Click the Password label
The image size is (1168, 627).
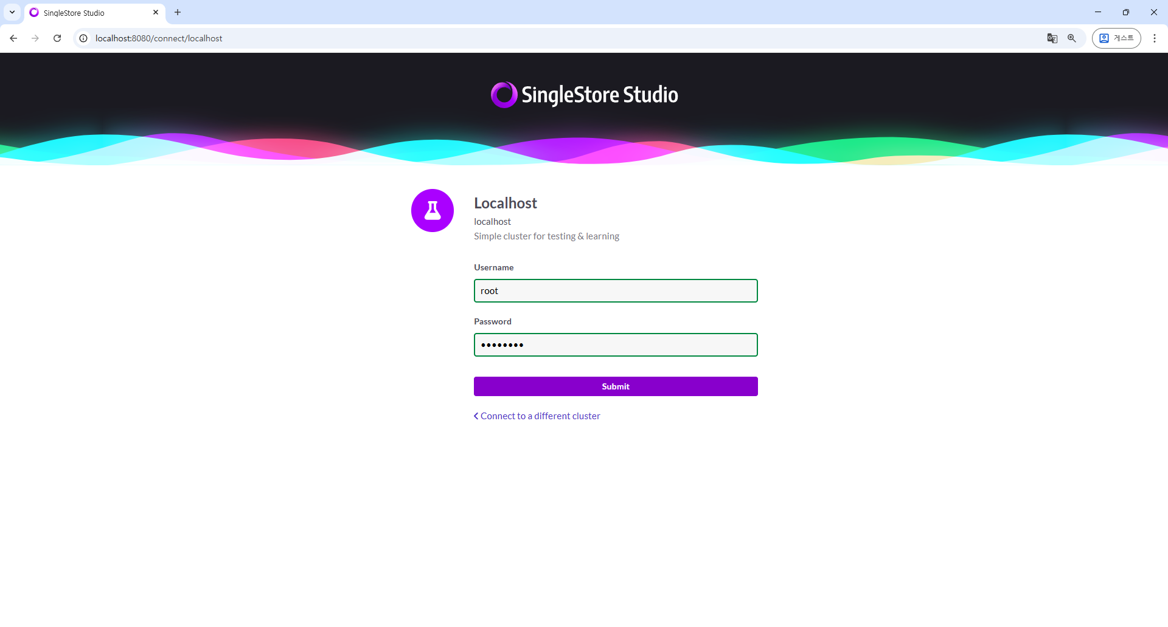click(493, 321)
